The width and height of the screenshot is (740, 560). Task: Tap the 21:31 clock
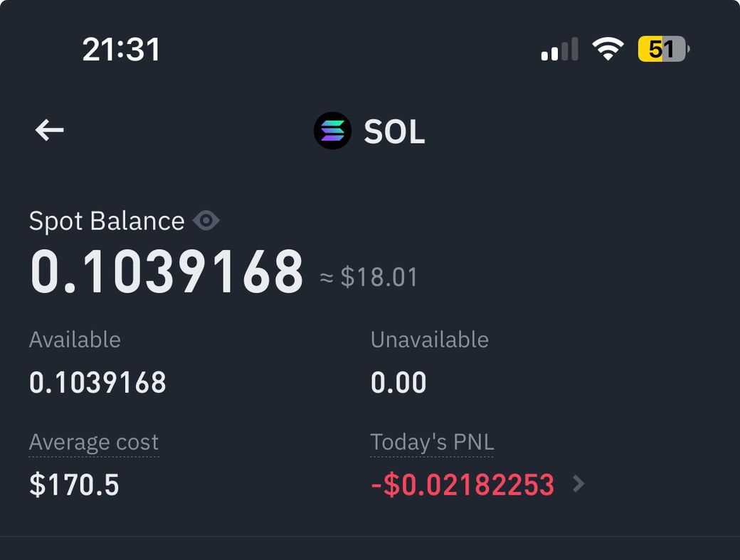(121, 50)
